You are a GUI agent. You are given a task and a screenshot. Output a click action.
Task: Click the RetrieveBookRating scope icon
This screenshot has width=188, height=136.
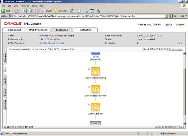[x=96, y=71]
